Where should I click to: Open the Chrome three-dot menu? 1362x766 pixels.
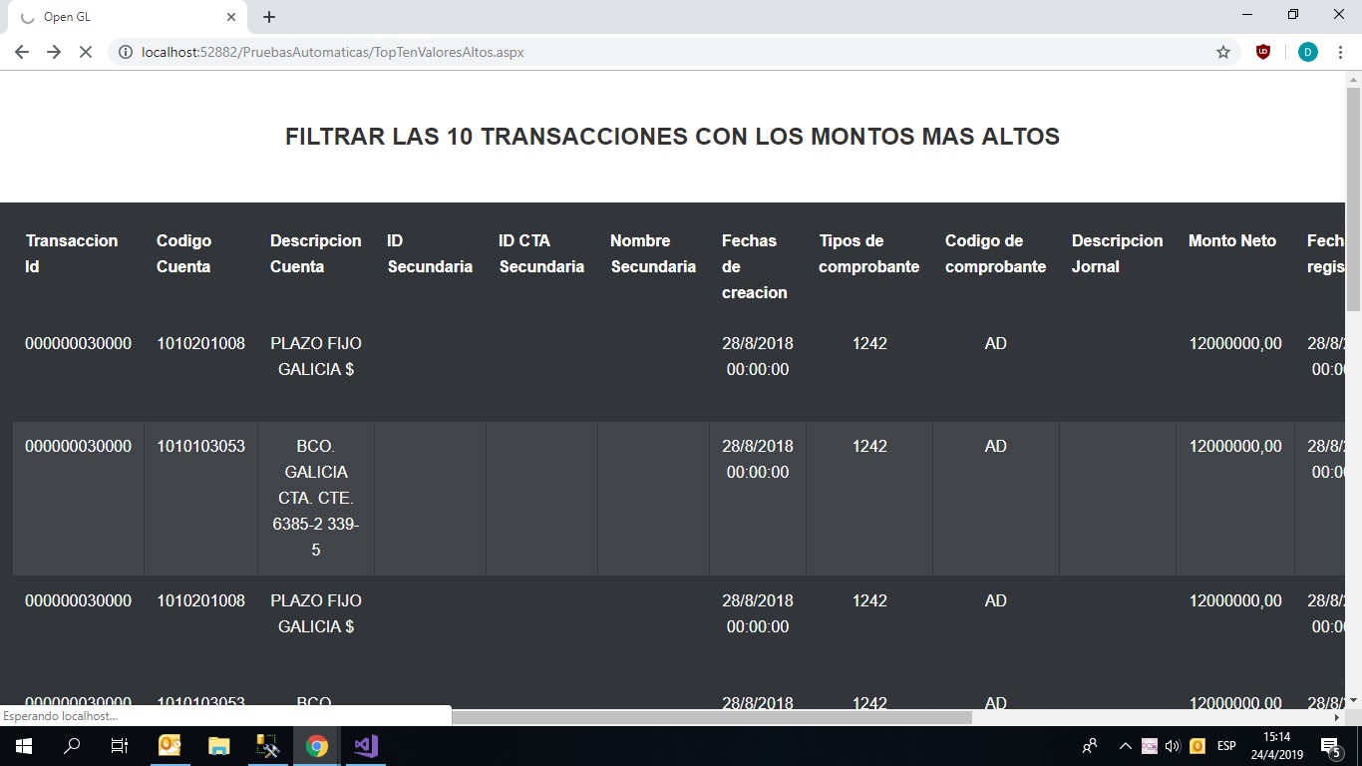pos(1340,52)
